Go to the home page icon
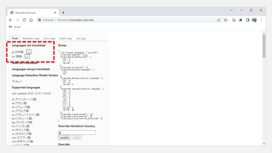 tap(31, 20)
